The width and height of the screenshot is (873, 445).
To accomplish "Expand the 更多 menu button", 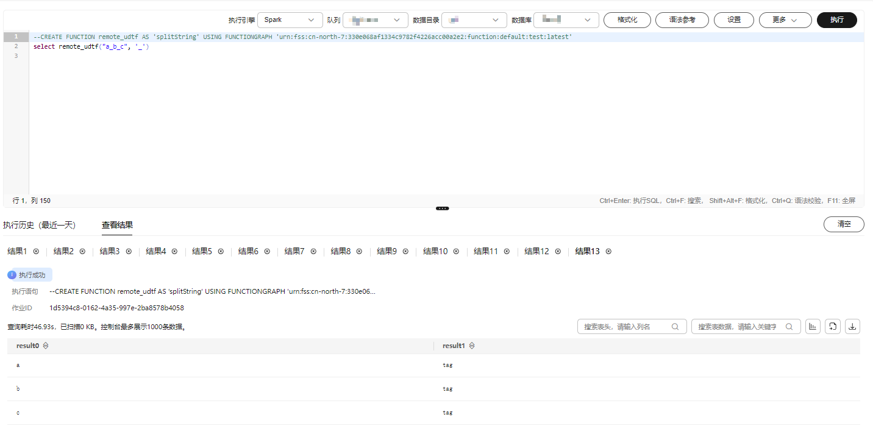I will tap(785, 20).
